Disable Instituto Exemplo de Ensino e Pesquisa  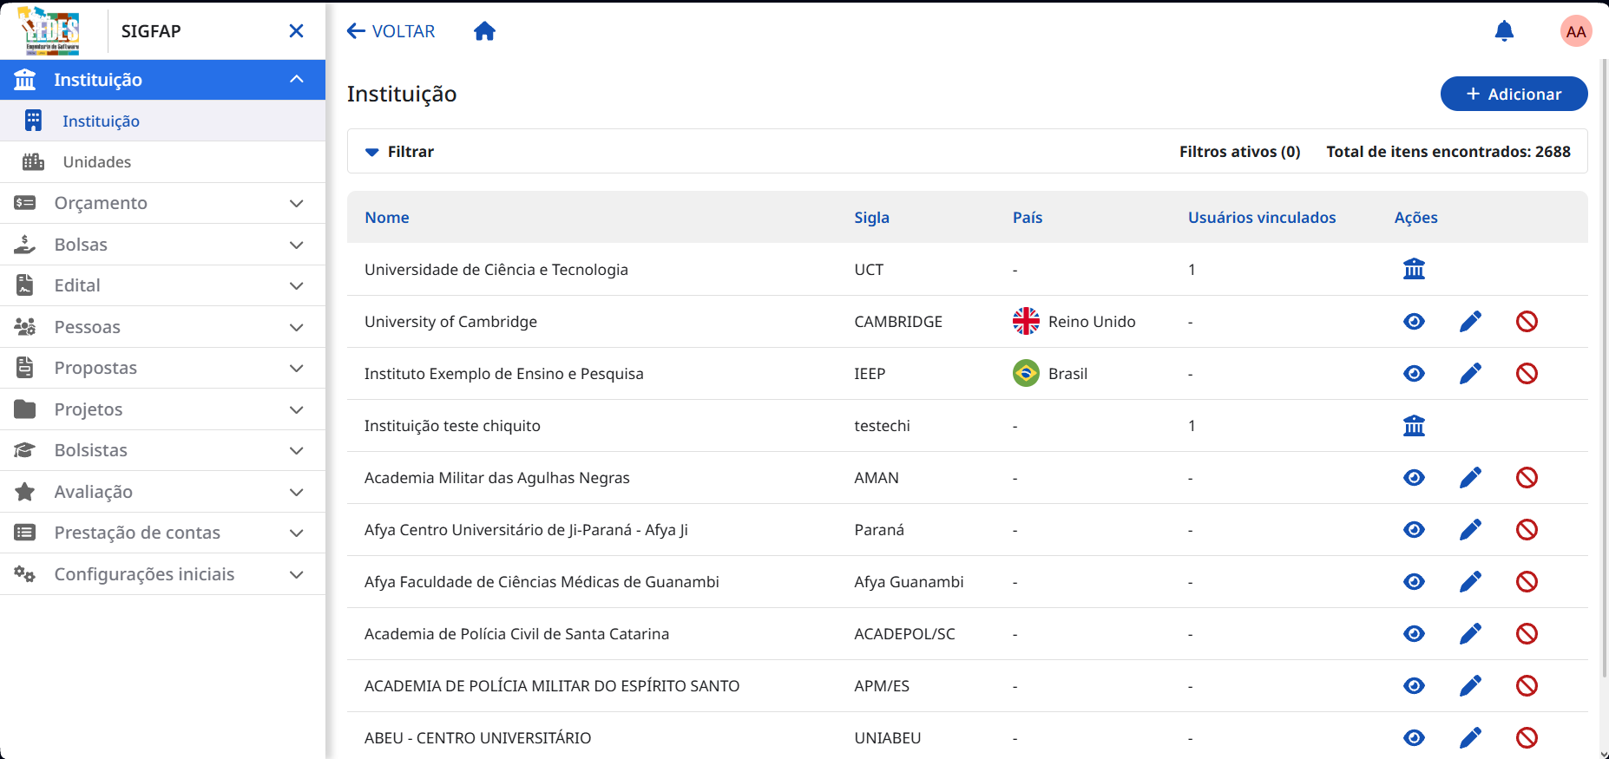coord(1527,373)
